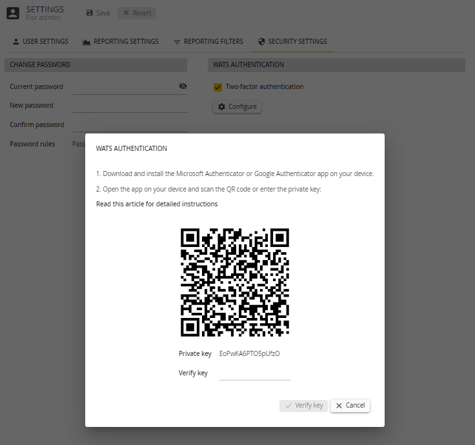475x445 pixels.
Task: Click the Configure button
Action: click(x=237, y=107)
